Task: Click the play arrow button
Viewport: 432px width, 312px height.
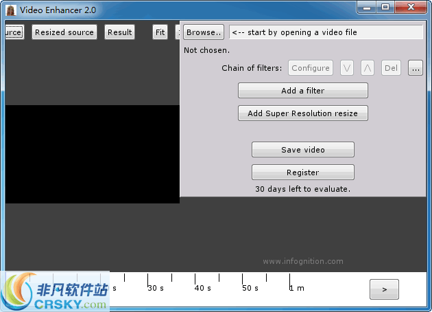Action: [384, 289]
